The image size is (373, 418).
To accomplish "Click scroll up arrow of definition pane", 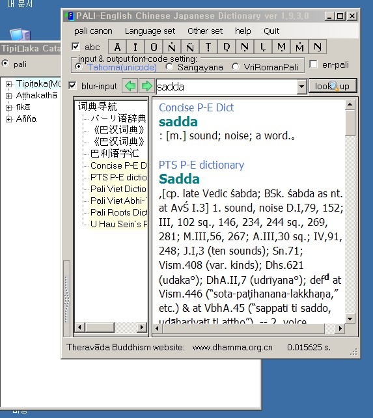I will [x=350, y=104].
